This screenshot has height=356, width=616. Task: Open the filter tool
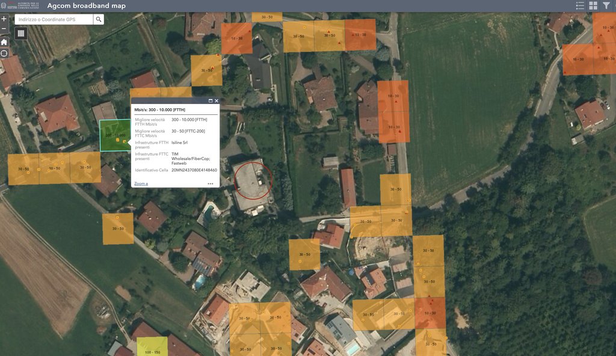point(606,5)
